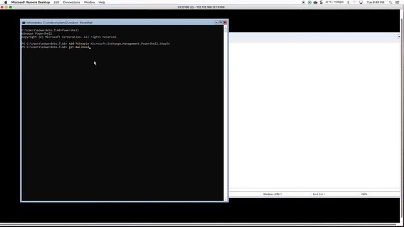
Task: Click the temperature readout in menu bar
Action: click(x=335, y=3)
